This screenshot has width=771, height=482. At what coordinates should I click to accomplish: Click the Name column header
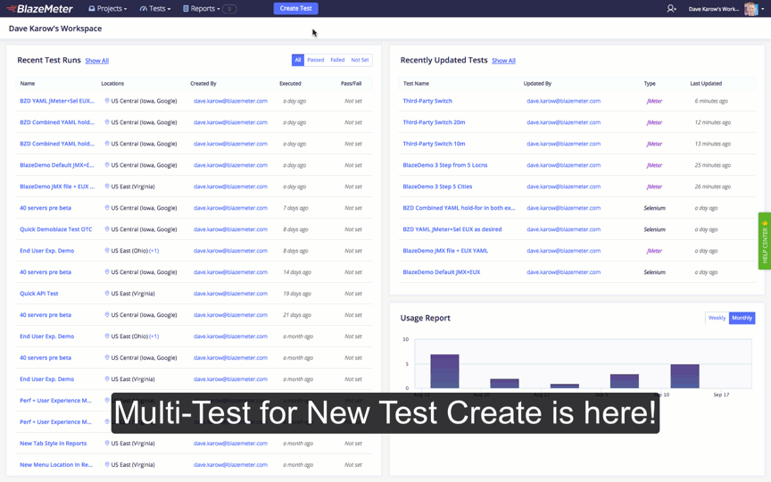click(x=28, y=84)
